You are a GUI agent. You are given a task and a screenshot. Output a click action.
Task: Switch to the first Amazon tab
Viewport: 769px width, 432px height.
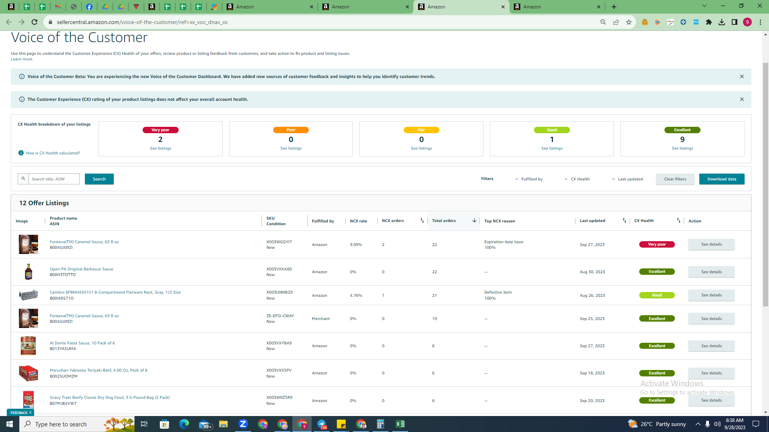pyautogui.click(x=270, y=7)
